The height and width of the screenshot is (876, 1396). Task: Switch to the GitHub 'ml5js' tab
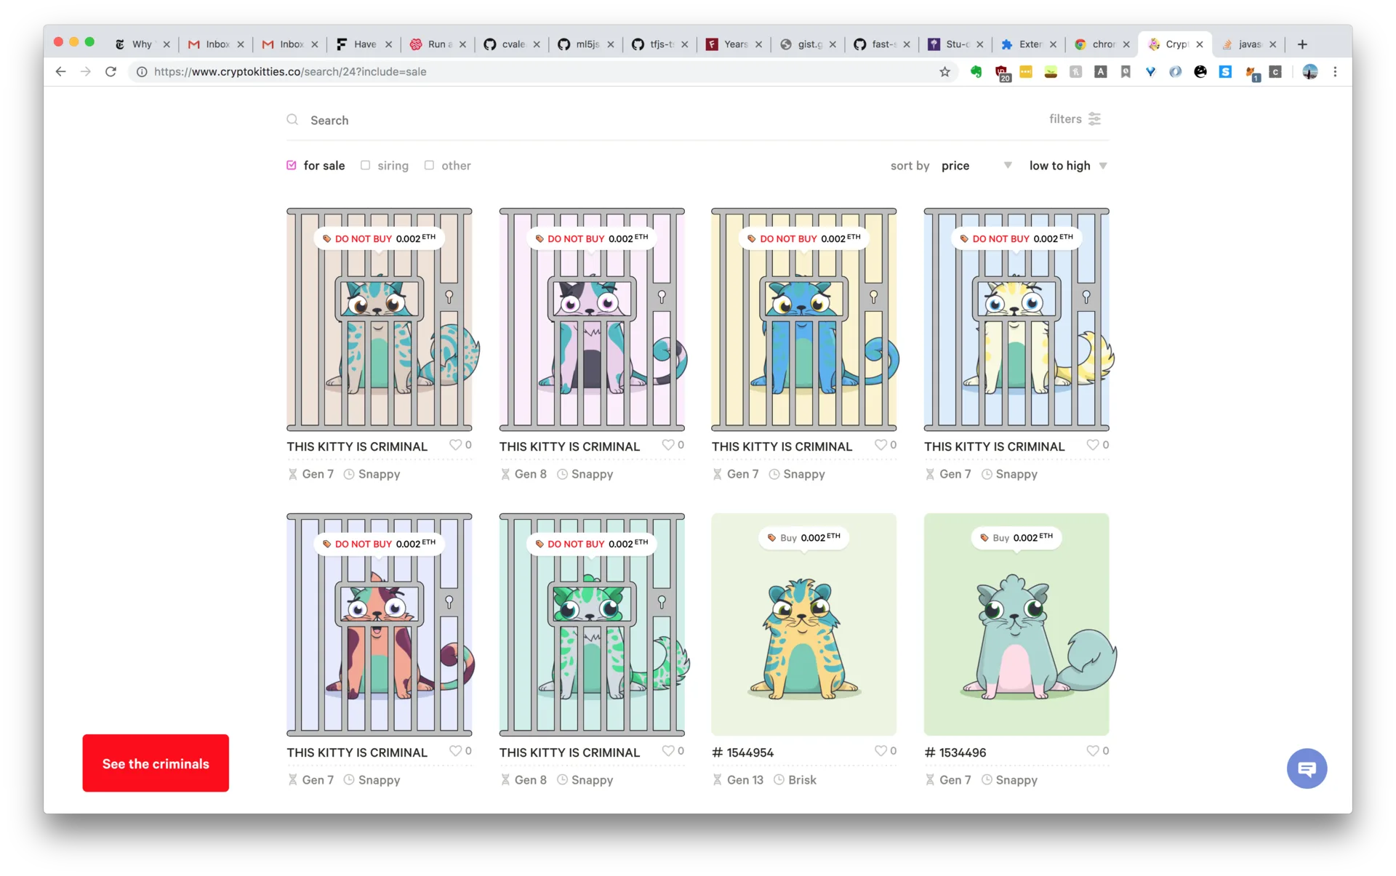tap(586, 44)
